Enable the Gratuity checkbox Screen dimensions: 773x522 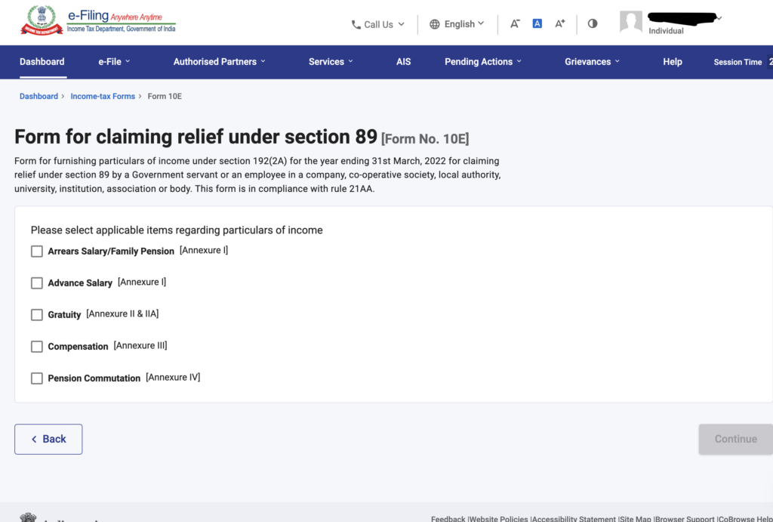(37, 315)
